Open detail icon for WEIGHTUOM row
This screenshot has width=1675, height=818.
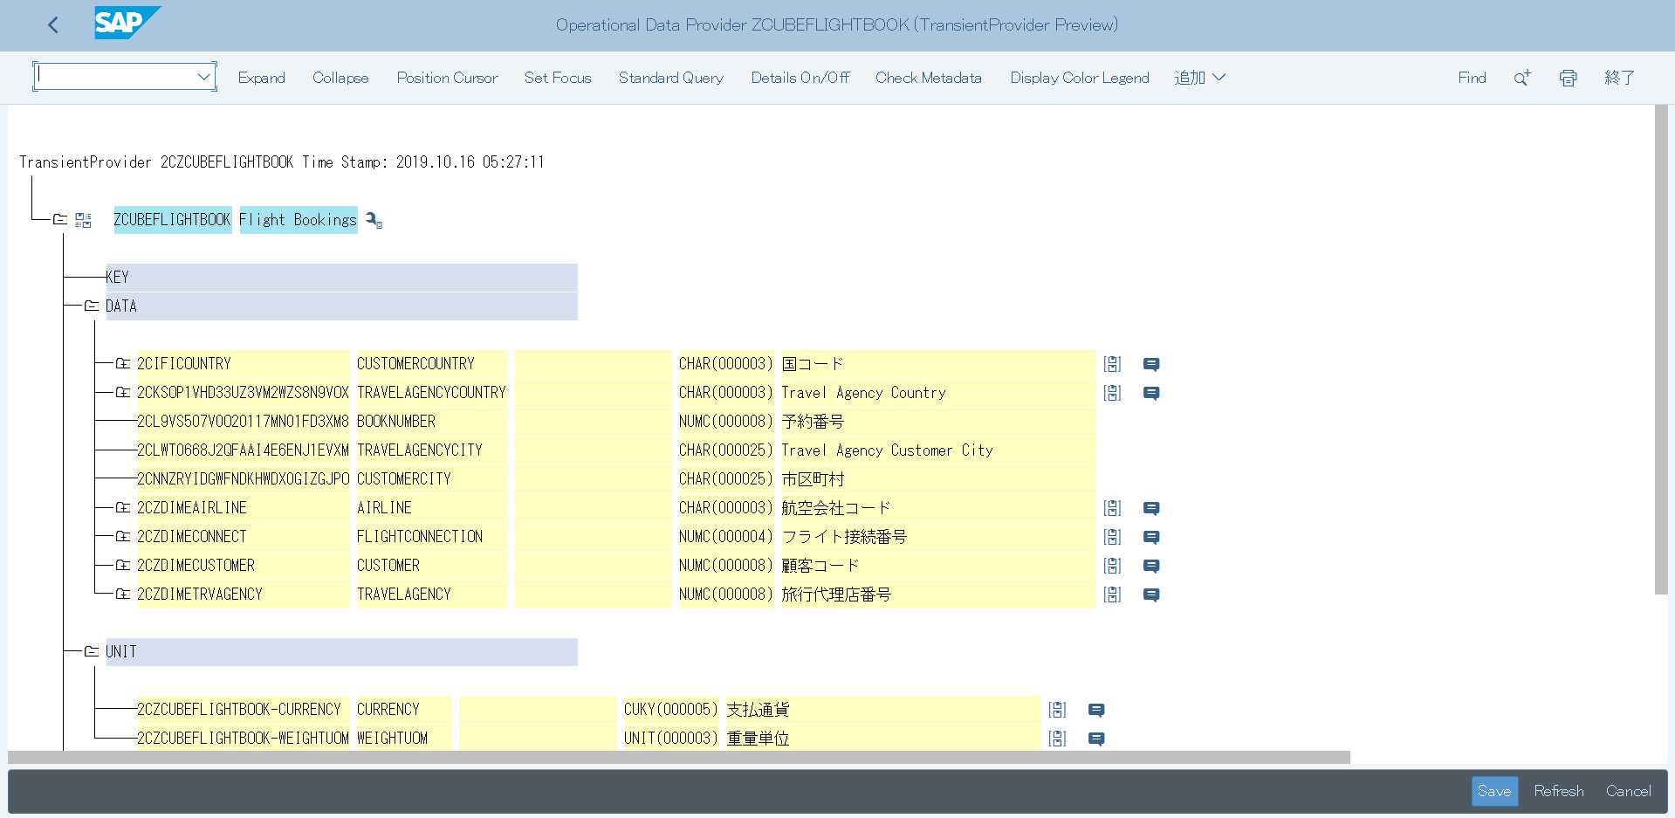point(1057,739)
